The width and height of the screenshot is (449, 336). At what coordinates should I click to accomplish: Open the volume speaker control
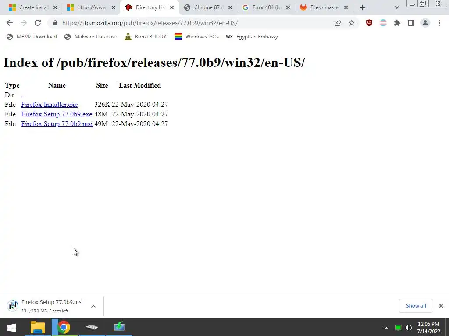click(409, 328)
